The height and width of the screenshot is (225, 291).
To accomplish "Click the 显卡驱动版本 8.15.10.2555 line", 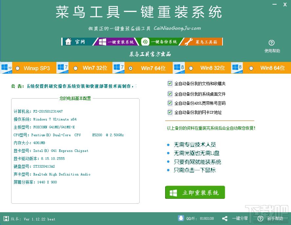I will 39,159.
